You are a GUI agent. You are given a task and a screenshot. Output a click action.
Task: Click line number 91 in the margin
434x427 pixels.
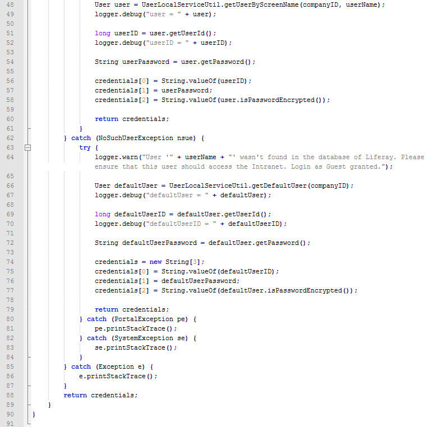(x=10, y=424)
